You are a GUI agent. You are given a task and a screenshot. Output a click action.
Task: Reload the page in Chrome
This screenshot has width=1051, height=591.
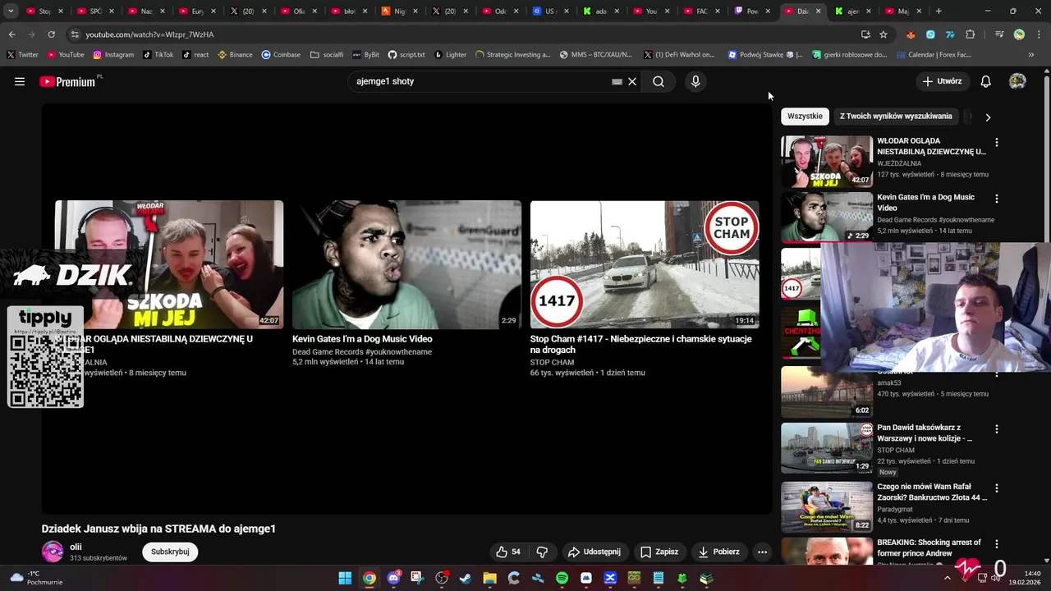point(51,34)
